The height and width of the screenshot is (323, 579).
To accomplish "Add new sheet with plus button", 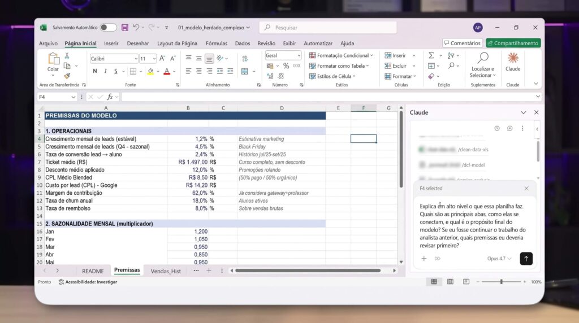I will pos(209,270).
